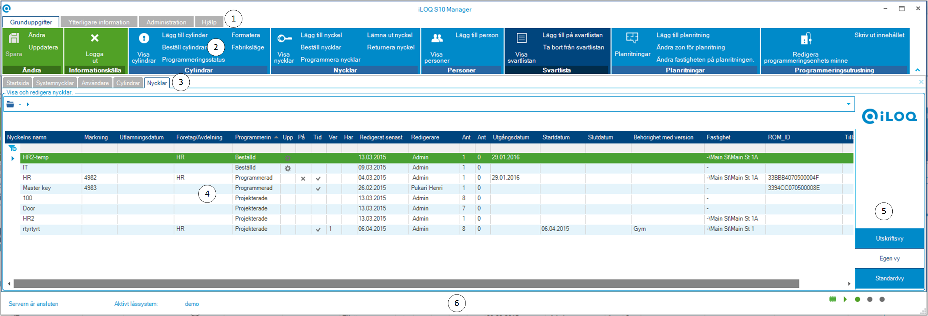Click the Spara save icon

tap(14, 38)
